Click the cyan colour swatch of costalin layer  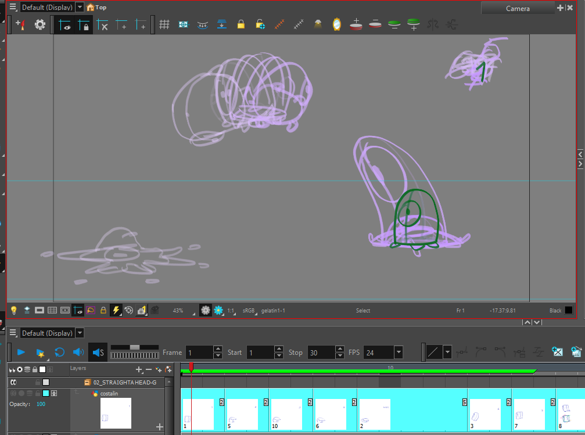[46, 393]
